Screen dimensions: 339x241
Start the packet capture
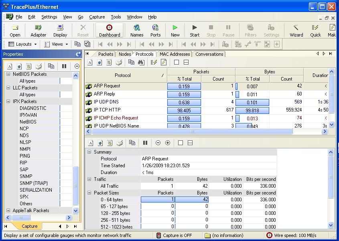[x=195, y=30]
